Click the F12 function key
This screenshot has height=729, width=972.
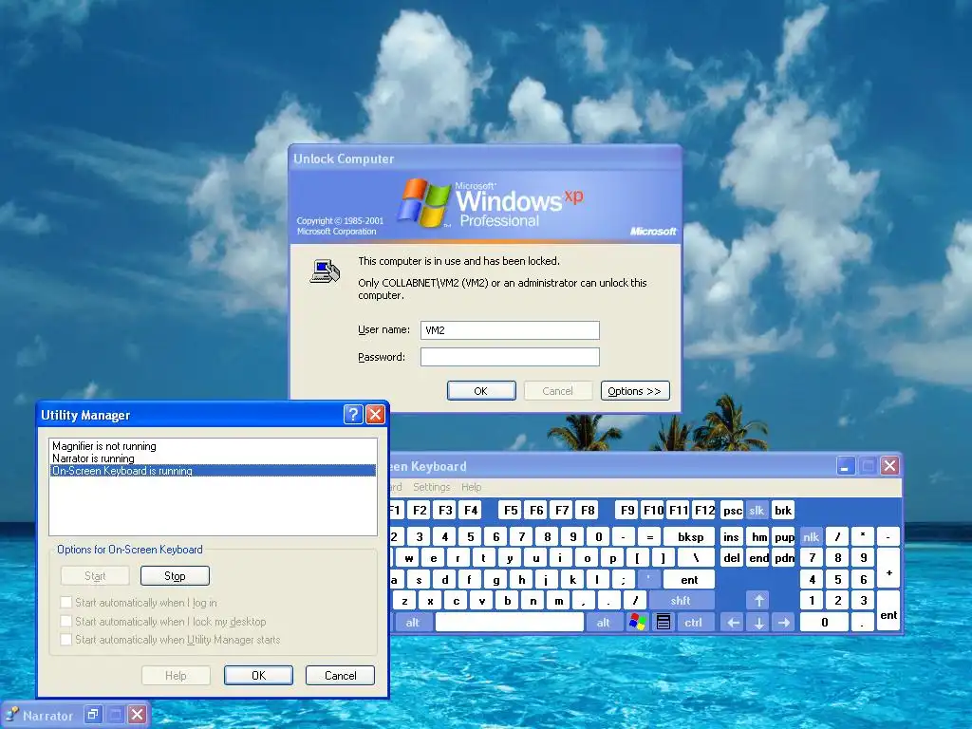click(705, 510)
